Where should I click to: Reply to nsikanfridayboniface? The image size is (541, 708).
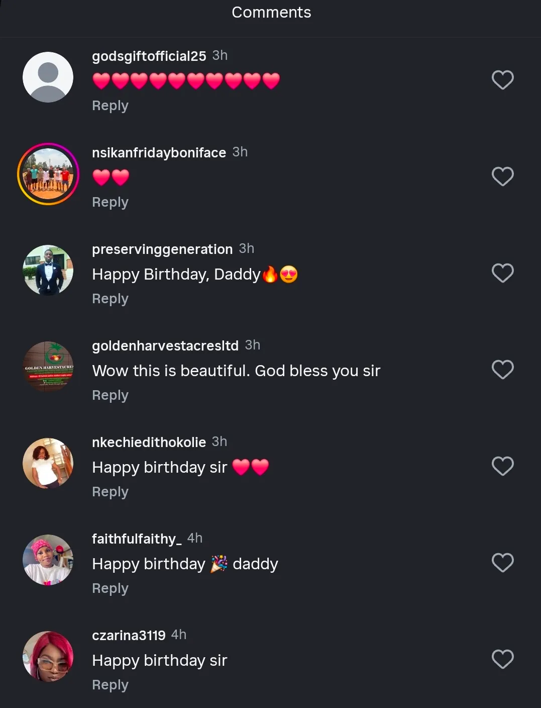(x=110, y=202)
